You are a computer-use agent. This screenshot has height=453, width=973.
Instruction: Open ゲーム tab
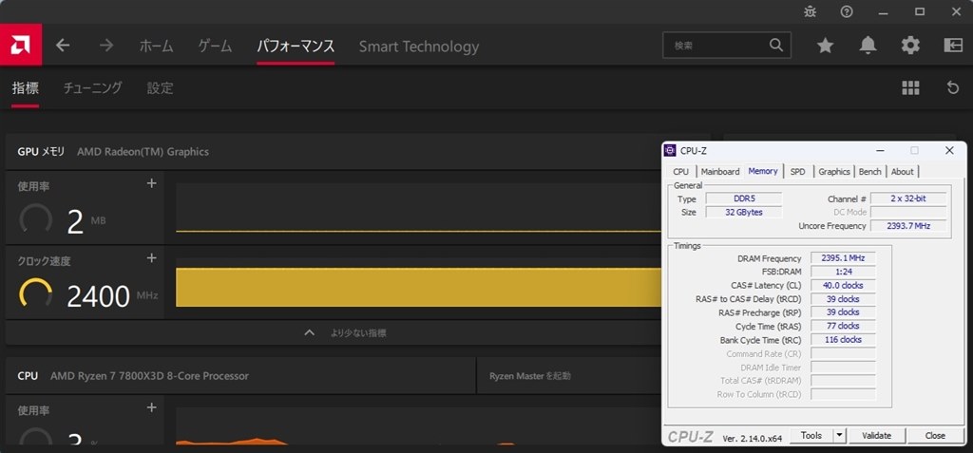(215, 46)
